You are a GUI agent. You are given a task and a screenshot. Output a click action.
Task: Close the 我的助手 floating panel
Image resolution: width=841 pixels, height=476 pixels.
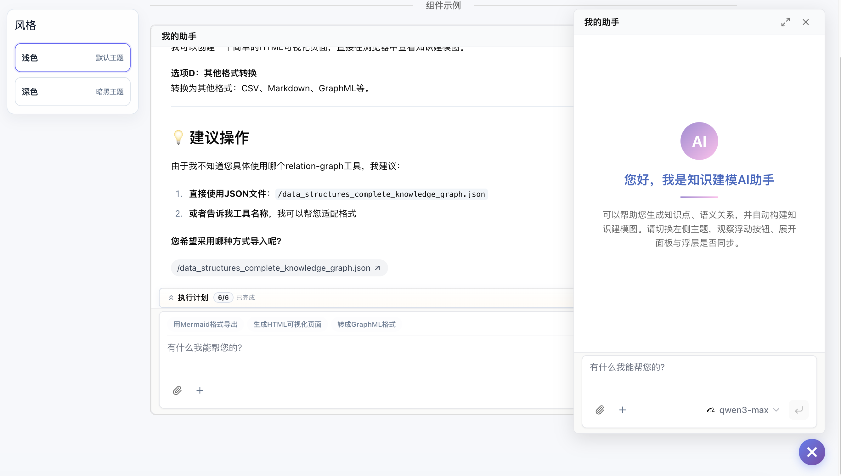coord(806,22)
